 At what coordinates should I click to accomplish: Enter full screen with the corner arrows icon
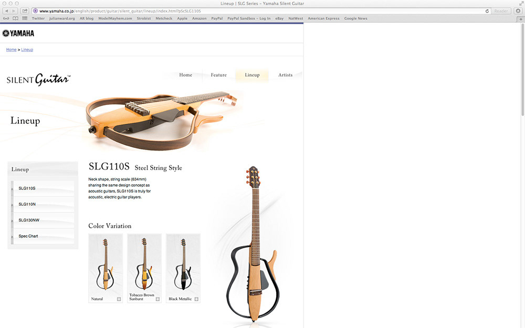tap(521, 3)
